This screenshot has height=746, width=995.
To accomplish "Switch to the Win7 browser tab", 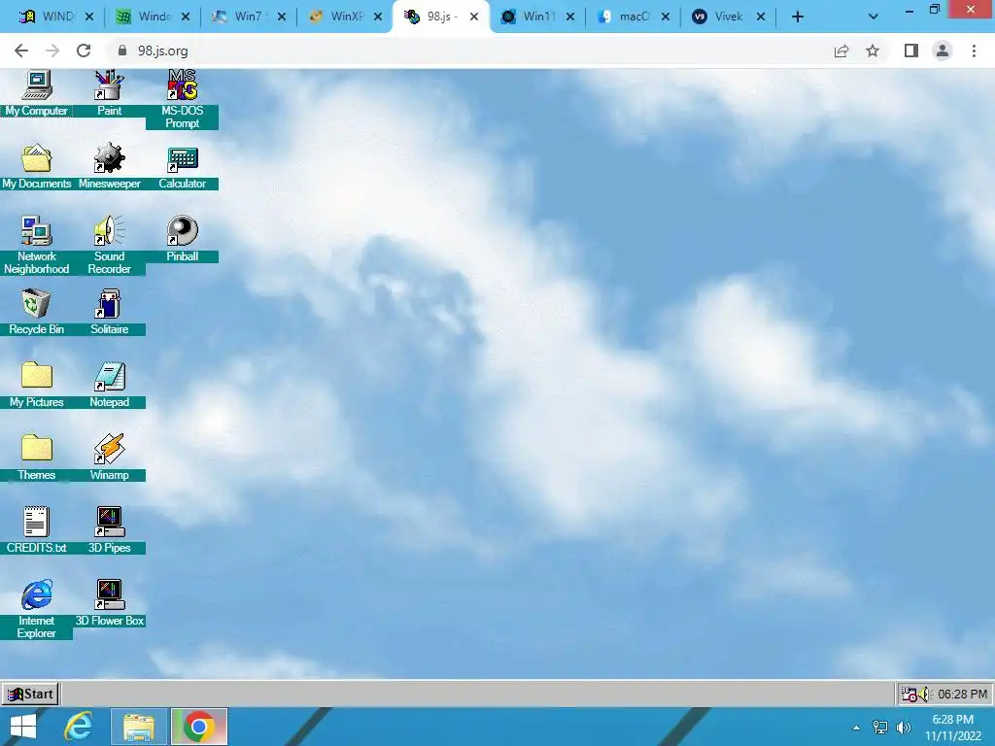I will 250,17.
